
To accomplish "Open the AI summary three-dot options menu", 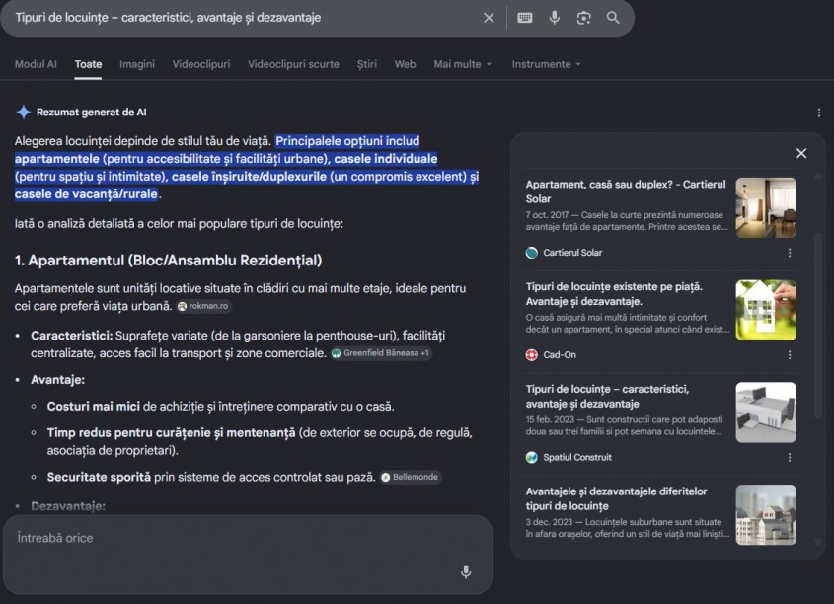I will [818, 113].
